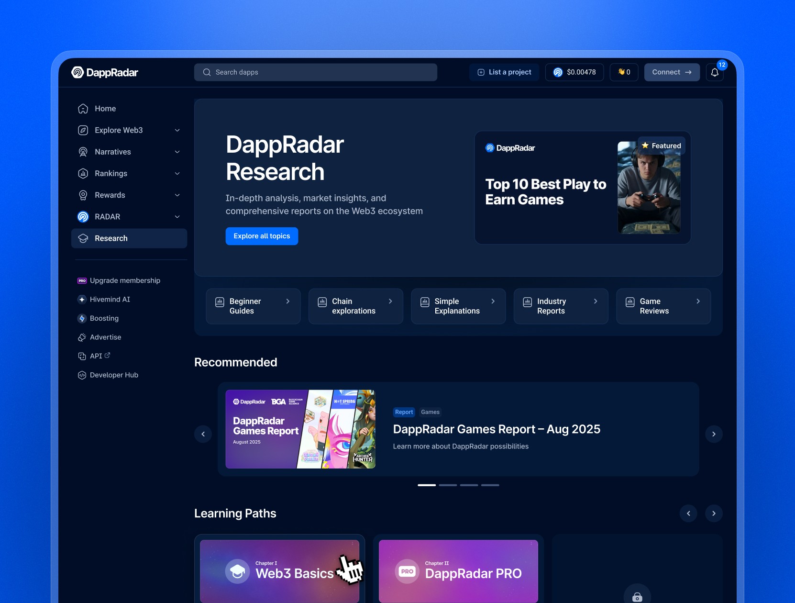This screenshot has width=795, height=603.
Task: Select the fourth carousel indicator dash
Action: [490, 485]
